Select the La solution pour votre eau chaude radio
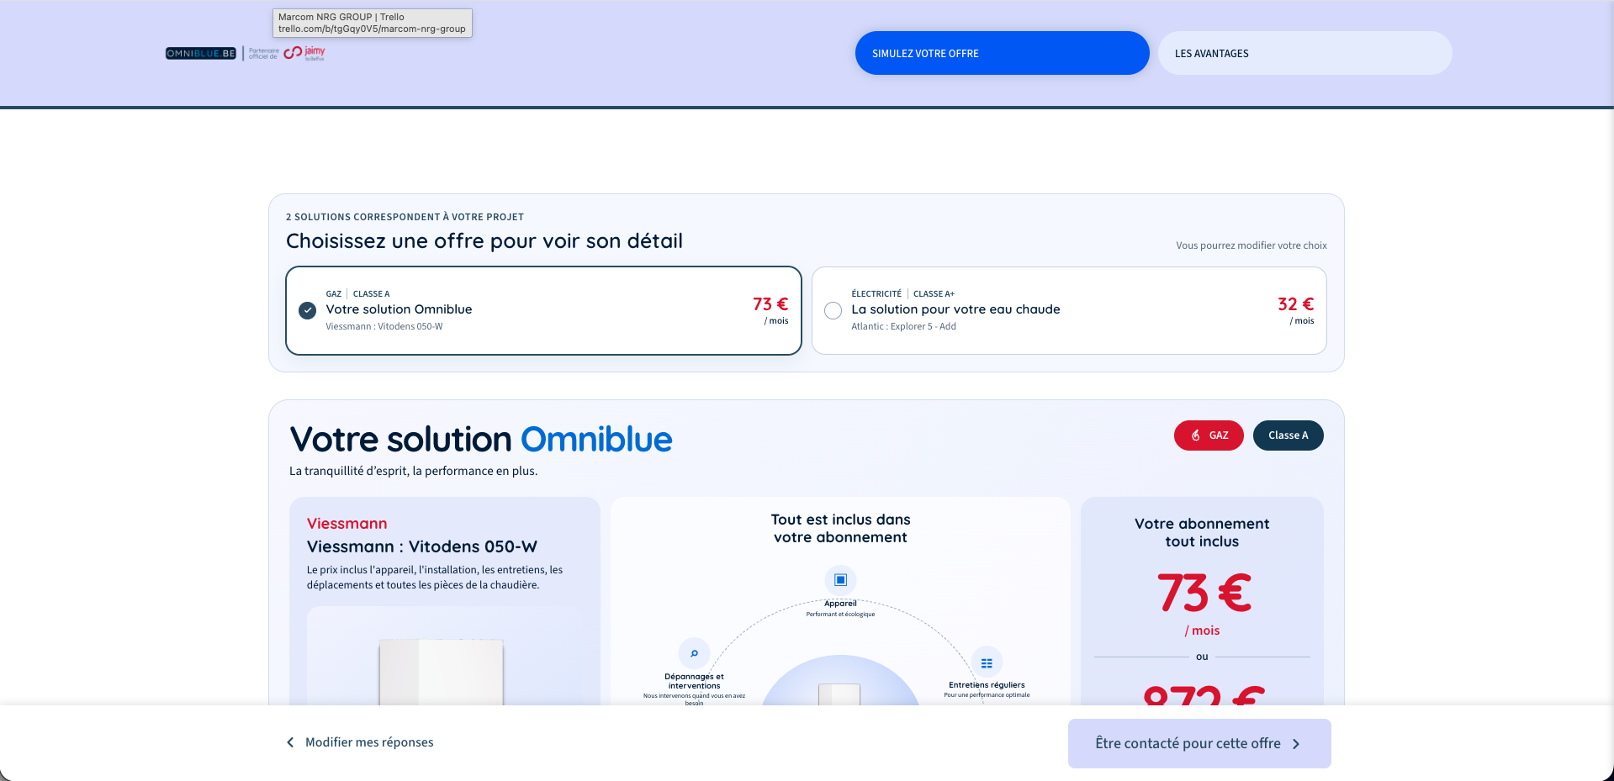The height and width of the screenshot is (781, 1614). coord(833,310)
